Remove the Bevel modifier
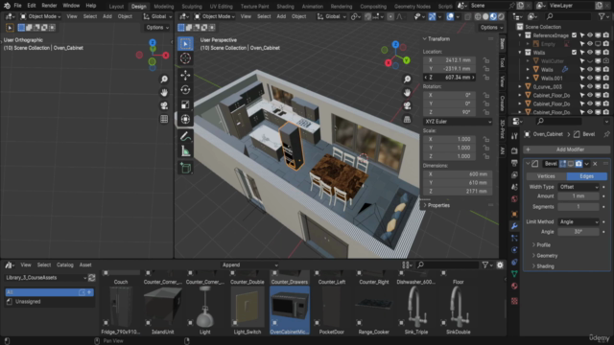Viewport: 614px width, 345px height. click(595, 164)
